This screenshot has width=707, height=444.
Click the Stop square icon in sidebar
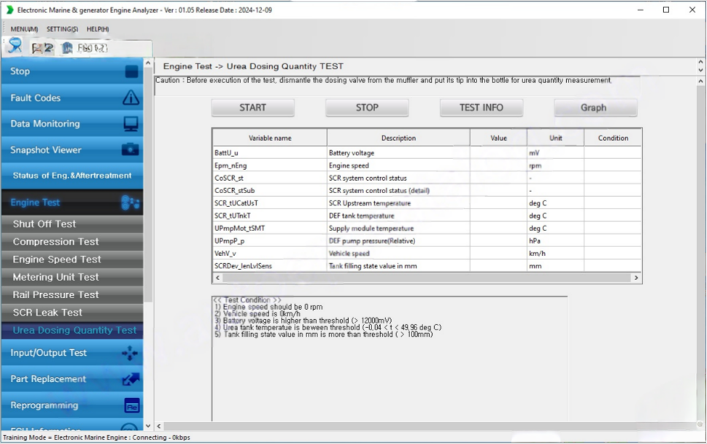[x=131, y=71]
